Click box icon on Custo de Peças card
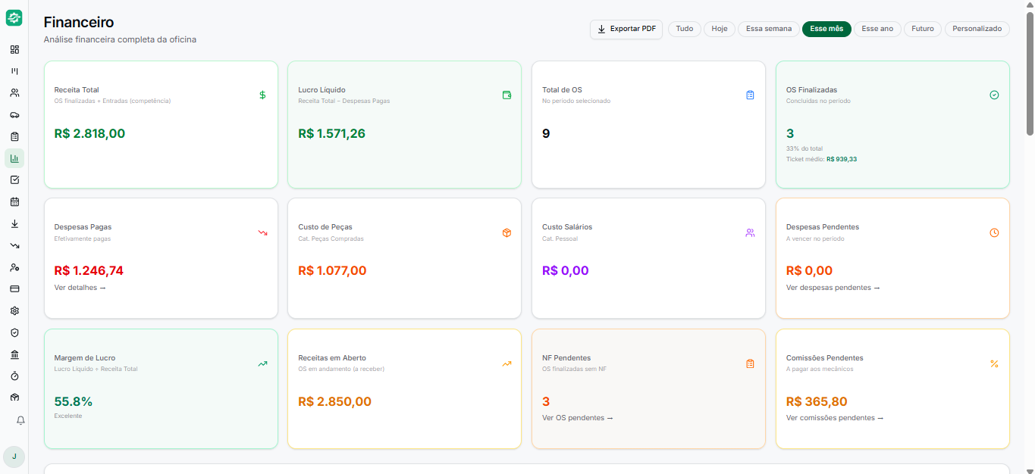The width and height of the screenshot is (1035, 474). 507,232
